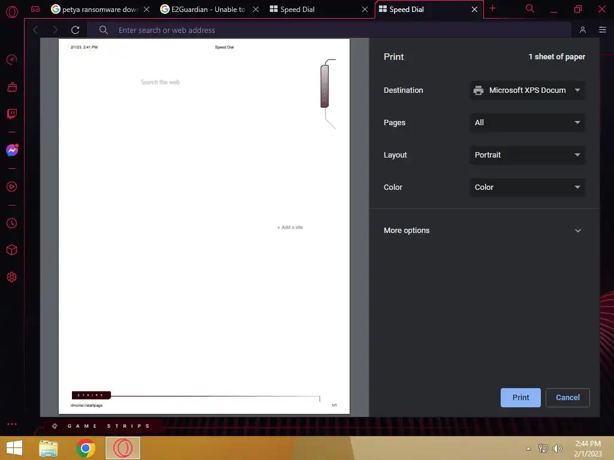614x460 pixels.
Task: Open volume speaker icon in tray
Action: [x=557, y=448]
